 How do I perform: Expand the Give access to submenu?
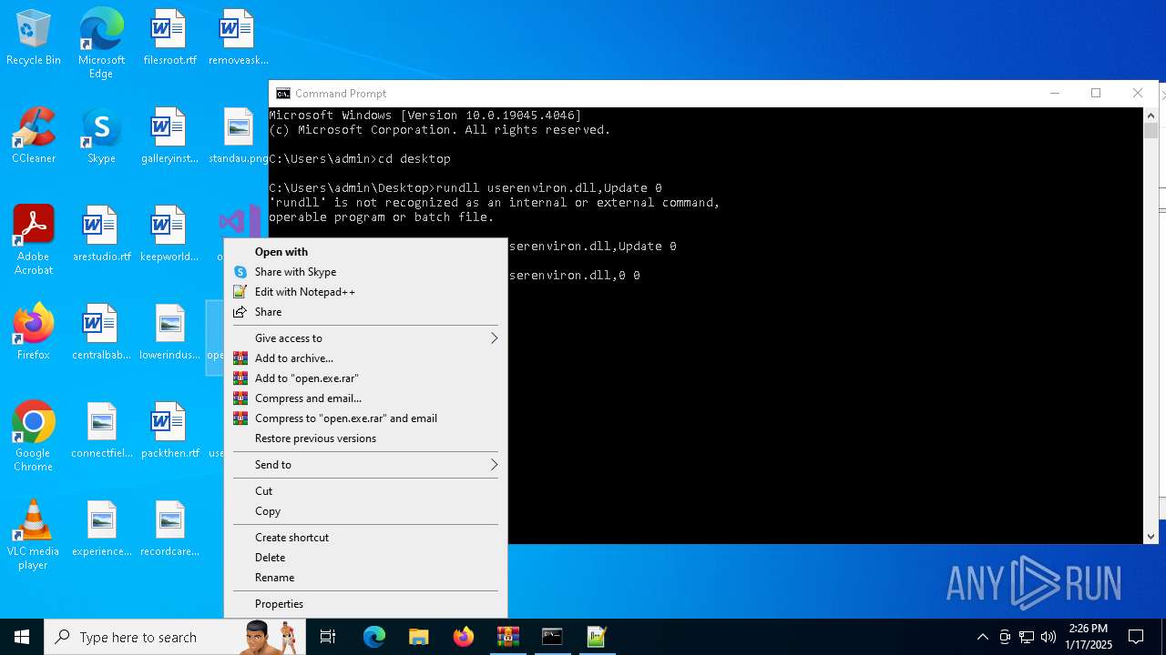pos(365,338)
